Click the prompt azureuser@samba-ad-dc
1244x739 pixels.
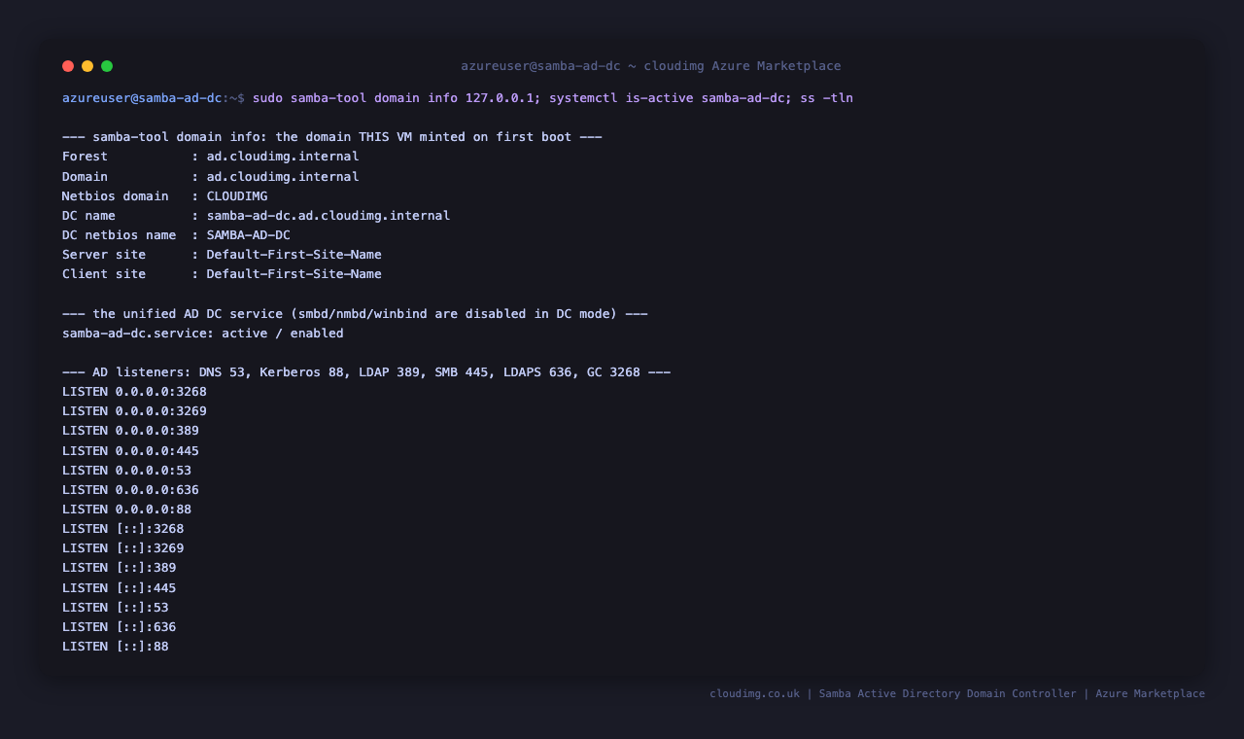[142, 98]
